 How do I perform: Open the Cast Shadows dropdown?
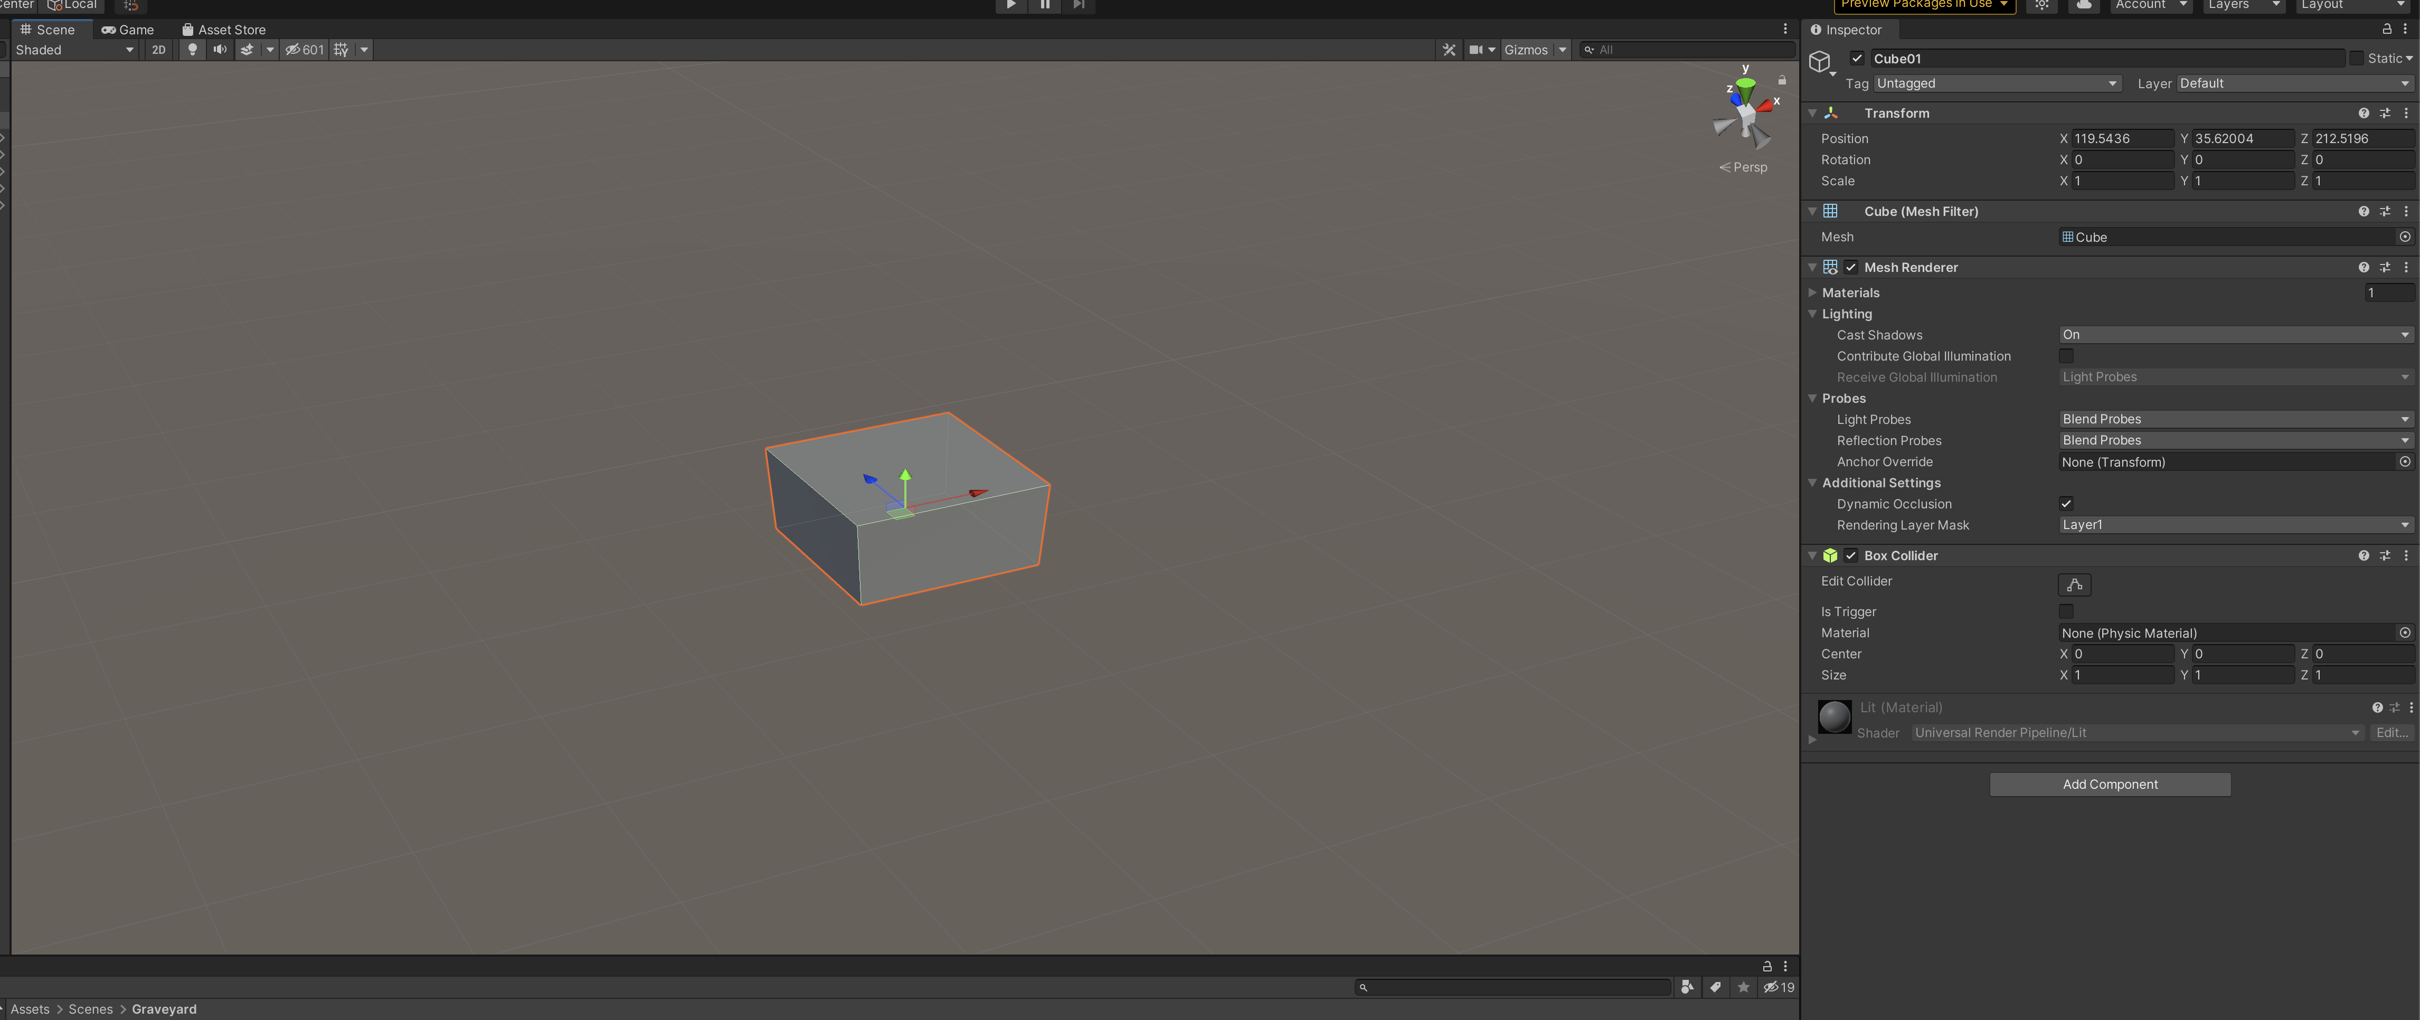pos(2235,334)
